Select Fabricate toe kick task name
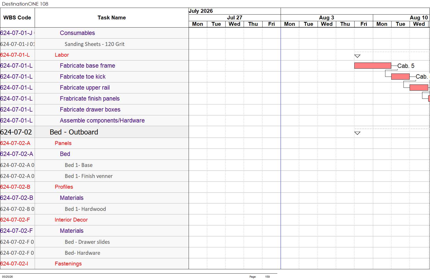430x280 pixels. point(83,77)
